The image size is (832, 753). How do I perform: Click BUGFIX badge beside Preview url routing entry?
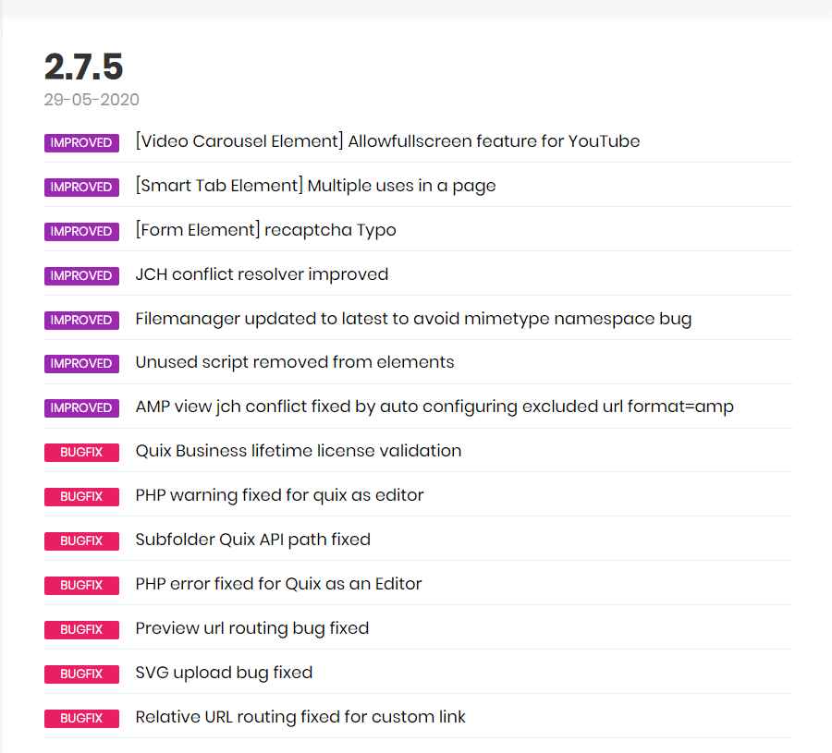pos(81,629)
